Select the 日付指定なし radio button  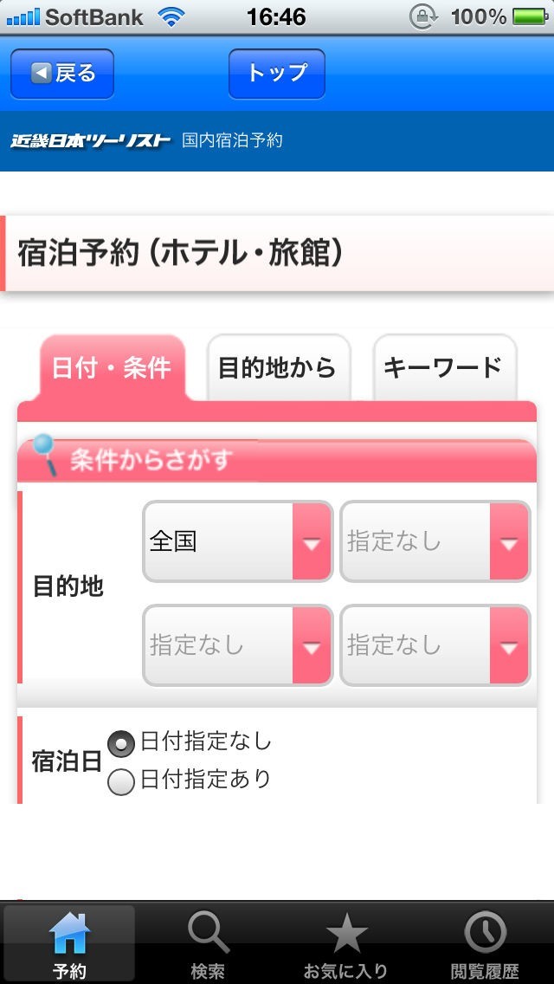click(x=121, y=743)
